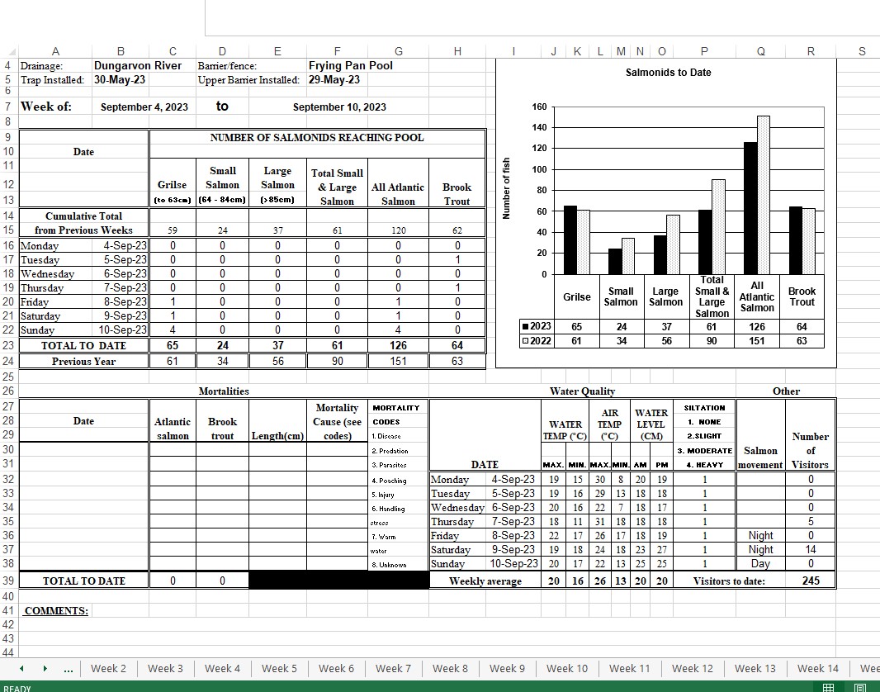
Task: Click the Water Quality section heading
Action: (x=583, y=391)
